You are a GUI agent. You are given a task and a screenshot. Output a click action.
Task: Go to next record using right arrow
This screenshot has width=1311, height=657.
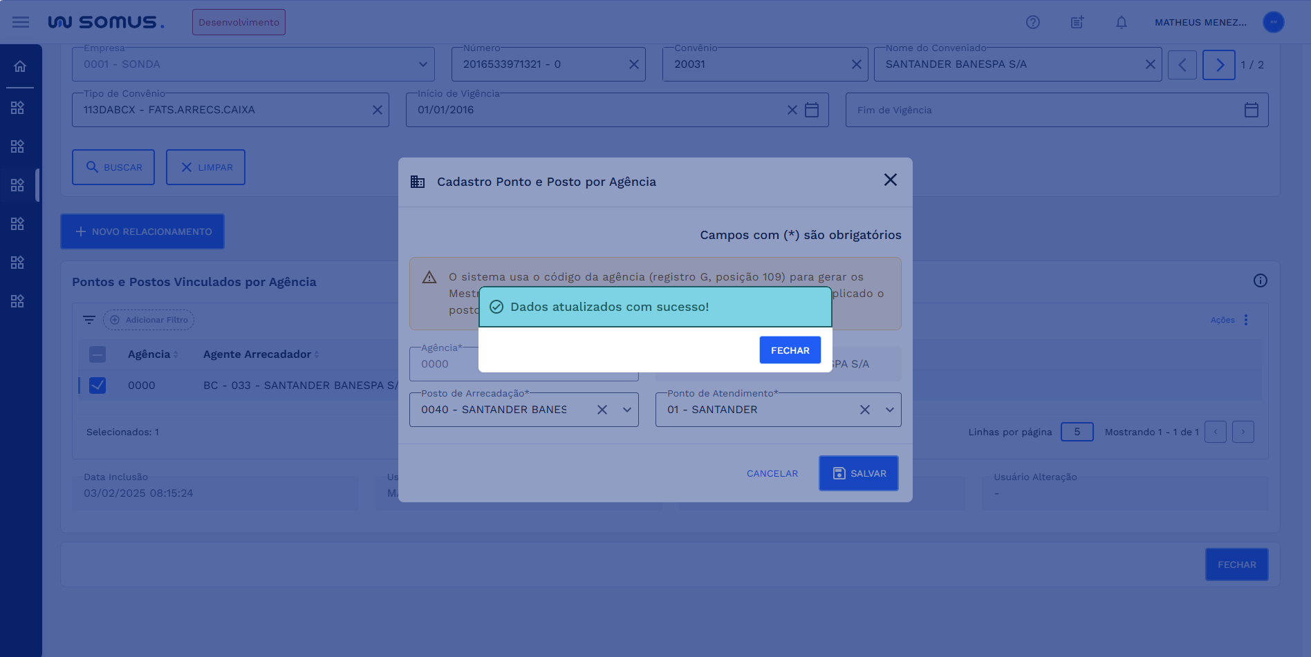click(1218, 65)
